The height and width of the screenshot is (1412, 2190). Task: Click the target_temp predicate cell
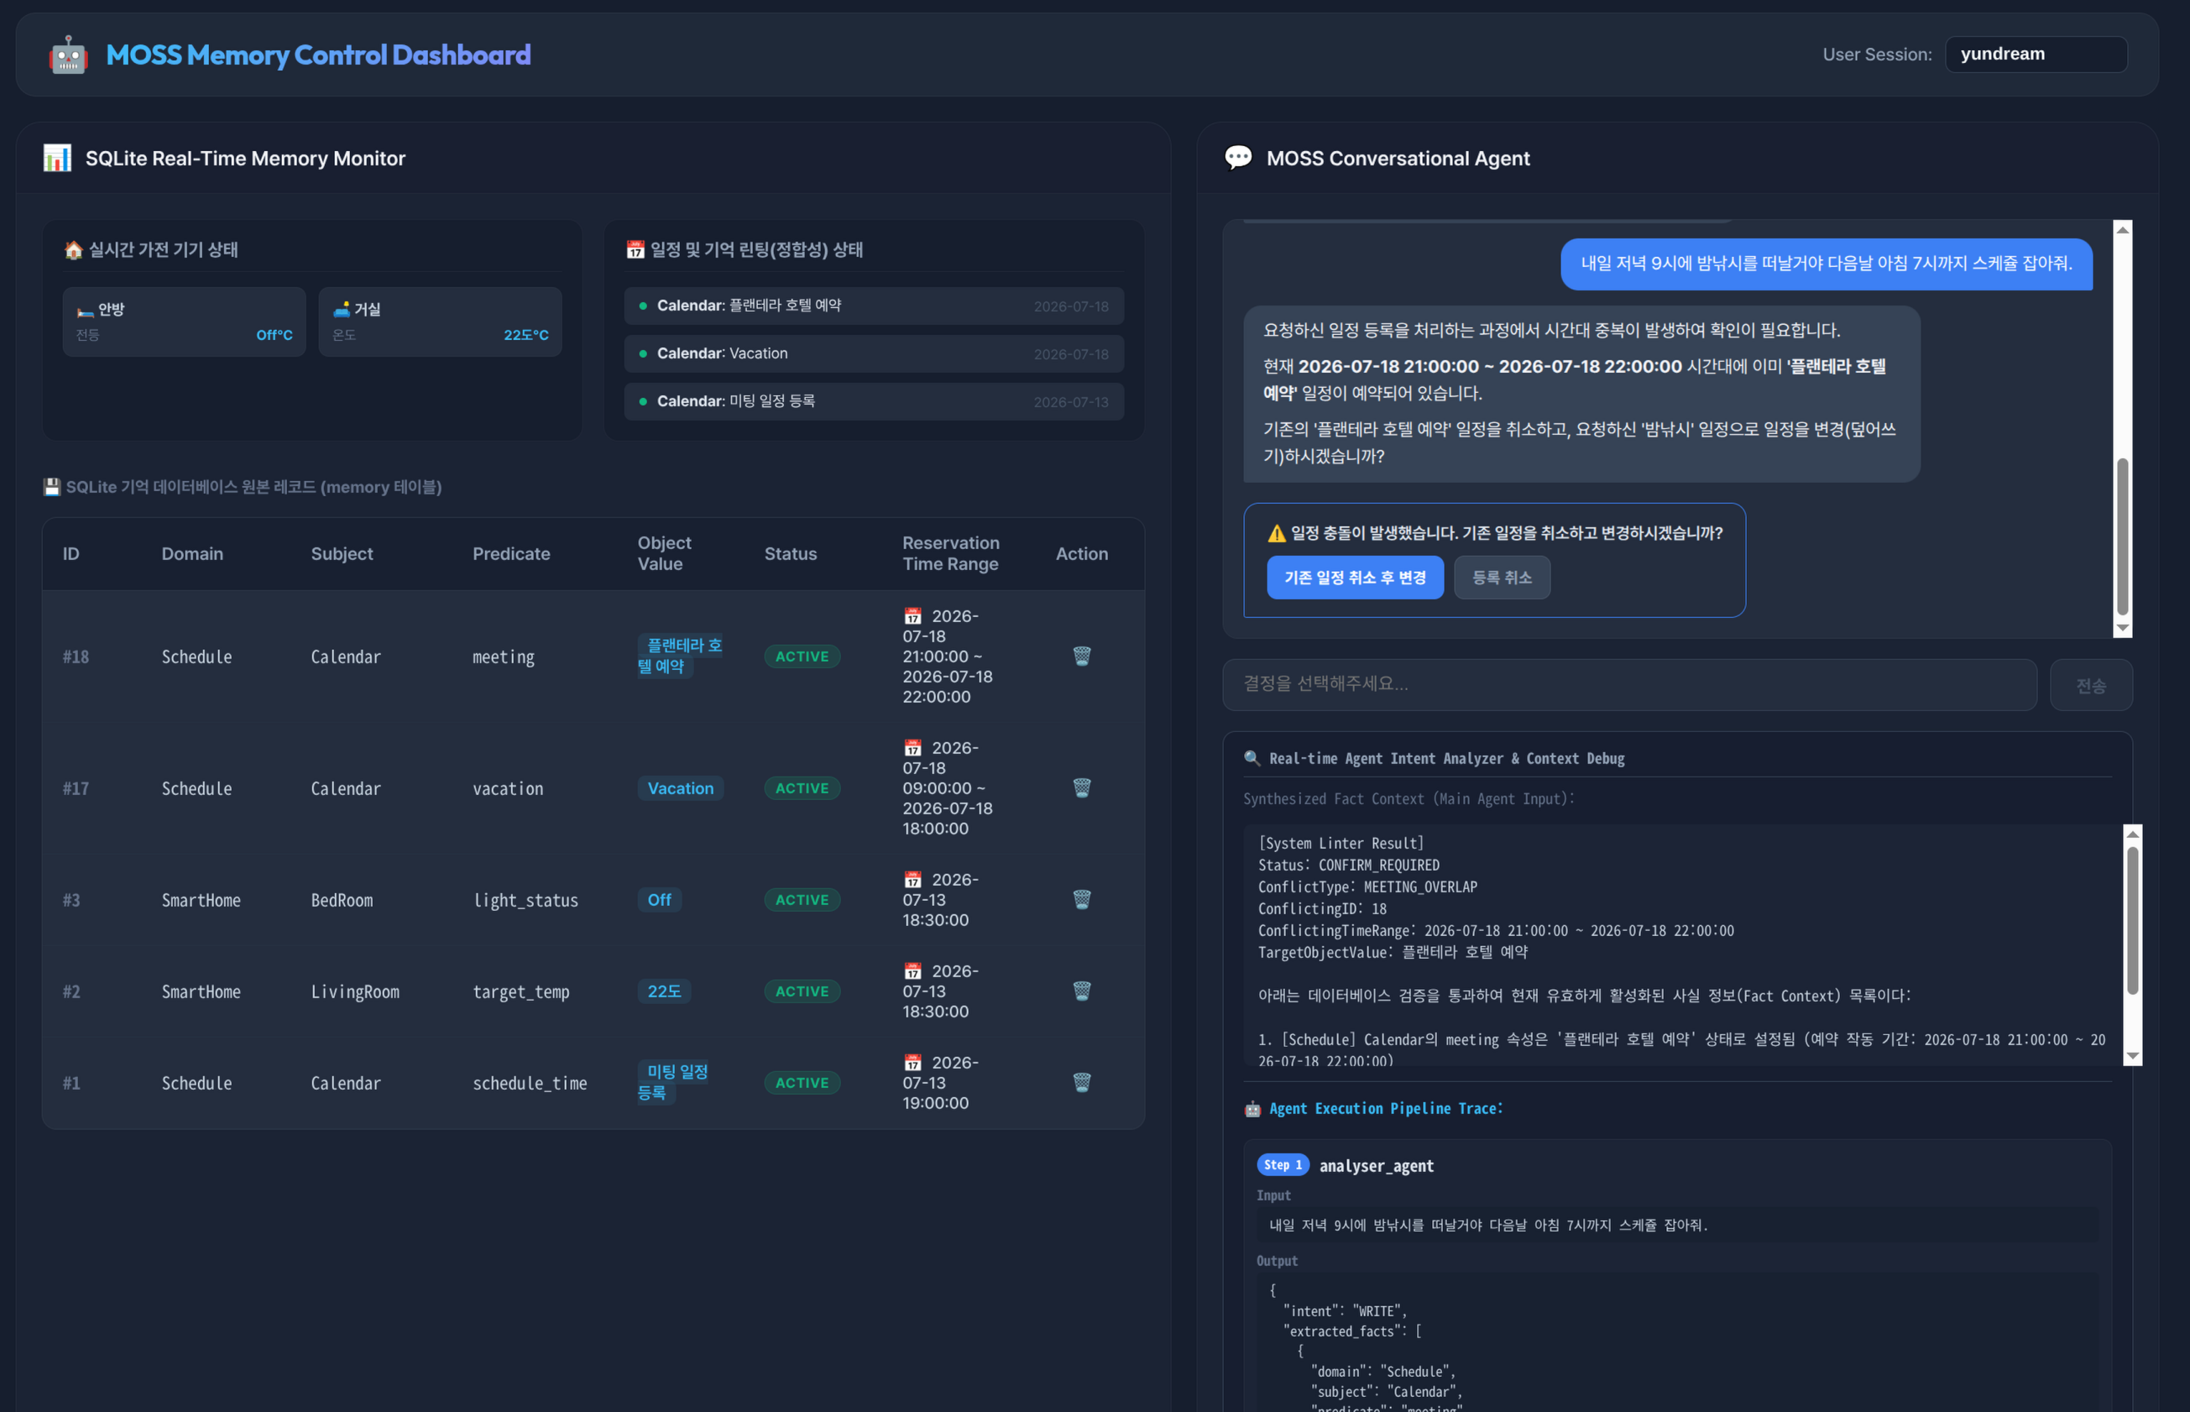click(x=520, y=991)
